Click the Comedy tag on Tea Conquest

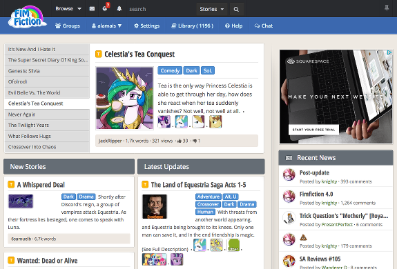point(170,70)
